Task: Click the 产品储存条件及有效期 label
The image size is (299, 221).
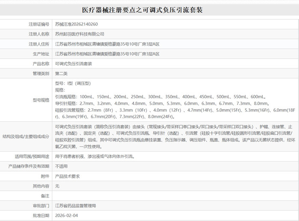Action: click(29, 166)
